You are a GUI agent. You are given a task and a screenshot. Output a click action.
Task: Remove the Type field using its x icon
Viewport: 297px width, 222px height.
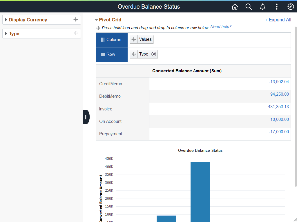(153, 54)
